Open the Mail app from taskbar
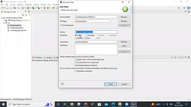Viewport: 191px width, 107px height. click(x=106, y=104)
